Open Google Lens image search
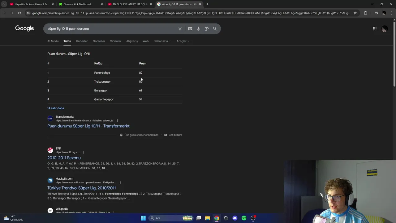The height and width of the screenshot is (223, 396). click(x=206, y=28)
